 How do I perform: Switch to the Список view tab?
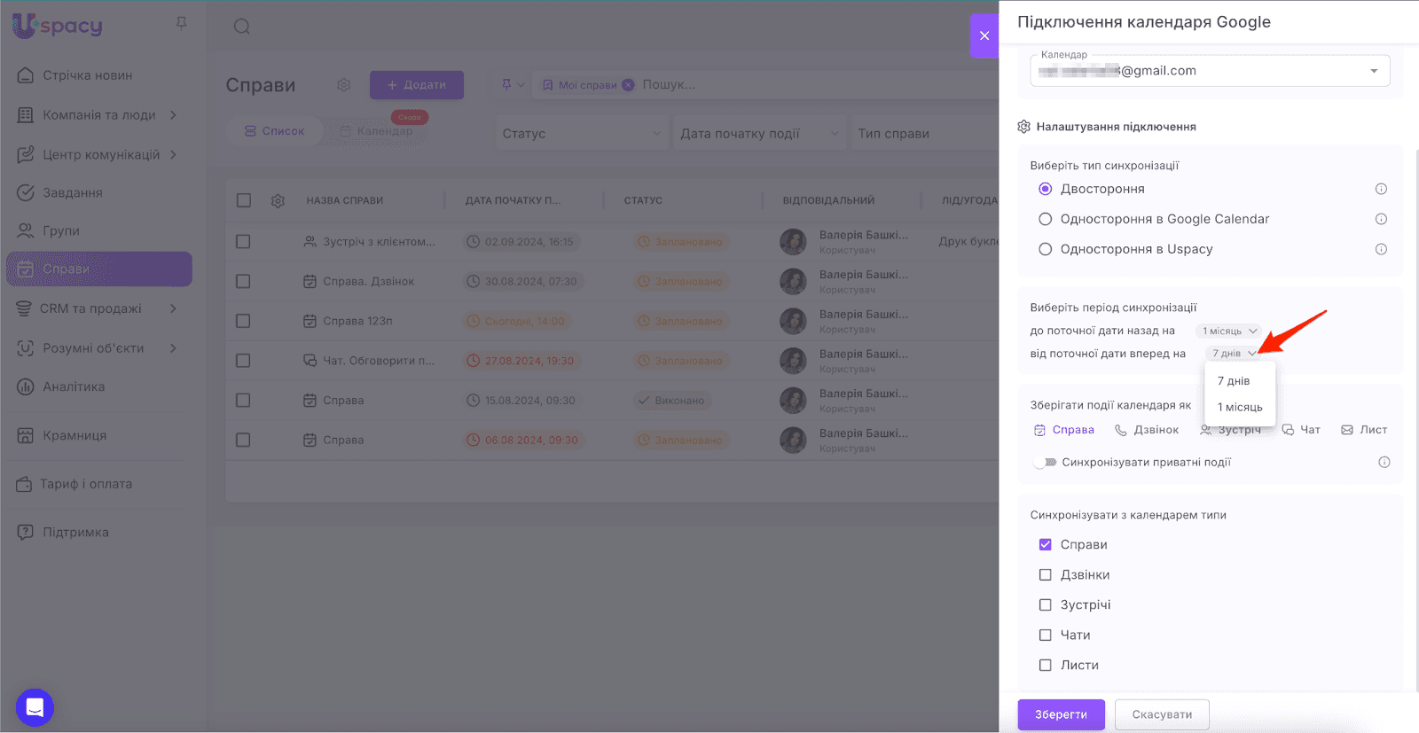click(274, 131)
